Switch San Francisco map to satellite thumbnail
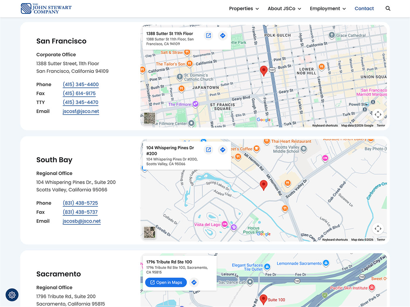This screenshot has height=307, width=410. click(x=150, y=118)
